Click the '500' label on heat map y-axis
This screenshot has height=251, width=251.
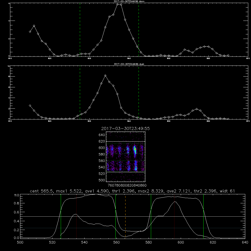pos(102,180)
